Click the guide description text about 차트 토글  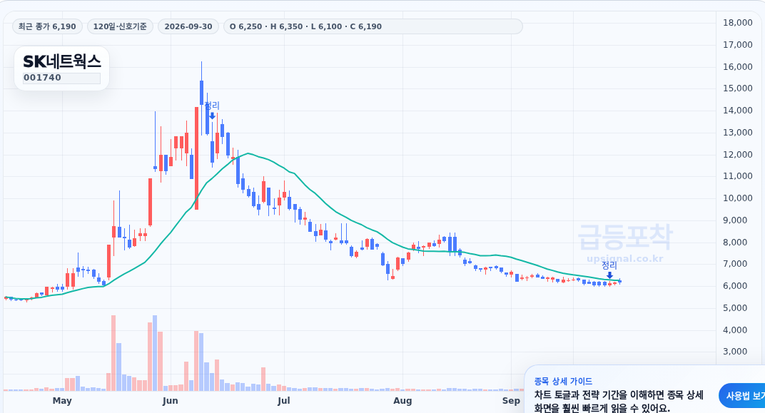point(619,402)
